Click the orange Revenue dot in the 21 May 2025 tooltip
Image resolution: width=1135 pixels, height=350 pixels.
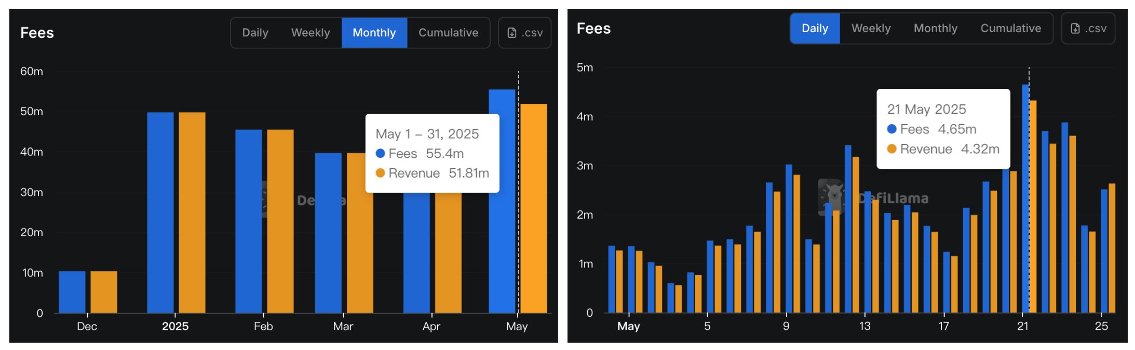(x=892, y=150)
